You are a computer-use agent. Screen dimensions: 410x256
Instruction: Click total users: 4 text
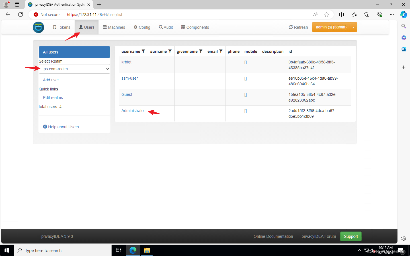pyautogui.click(x=50, y=107)
